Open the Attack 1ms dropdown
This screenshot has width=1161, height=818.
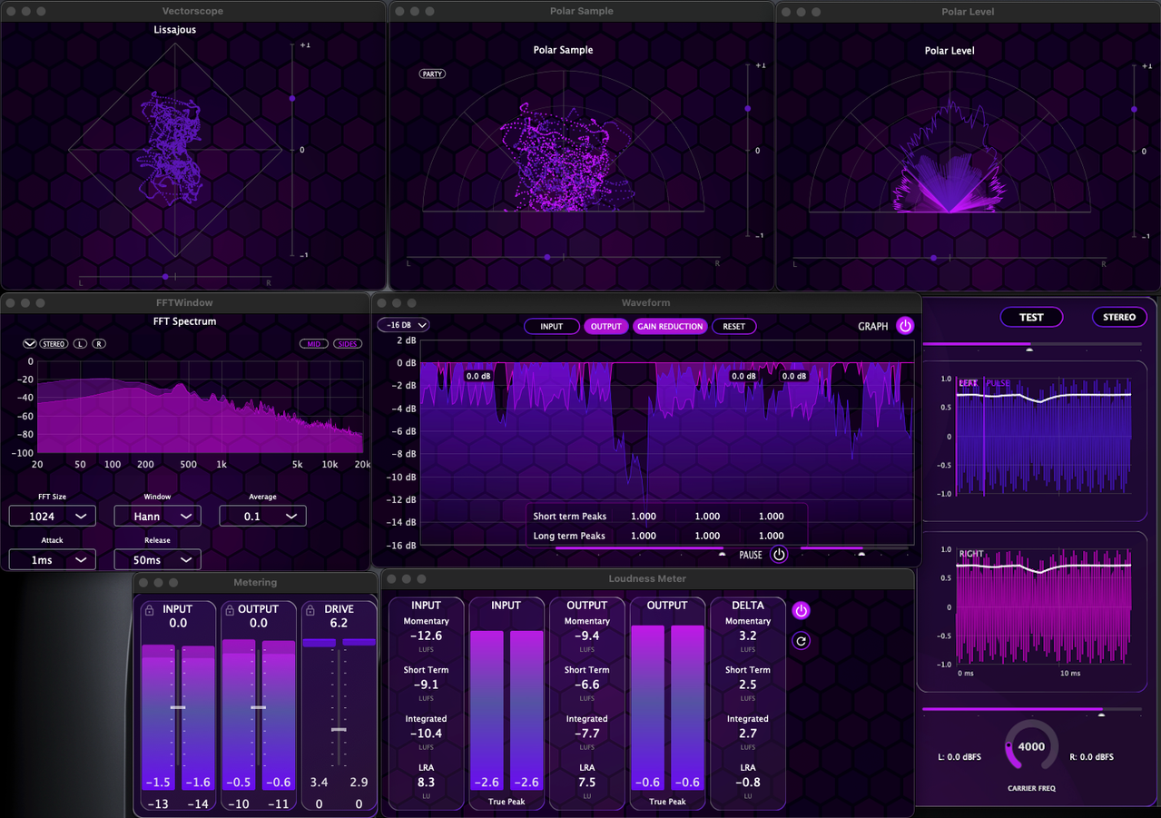tap(53, 560)
